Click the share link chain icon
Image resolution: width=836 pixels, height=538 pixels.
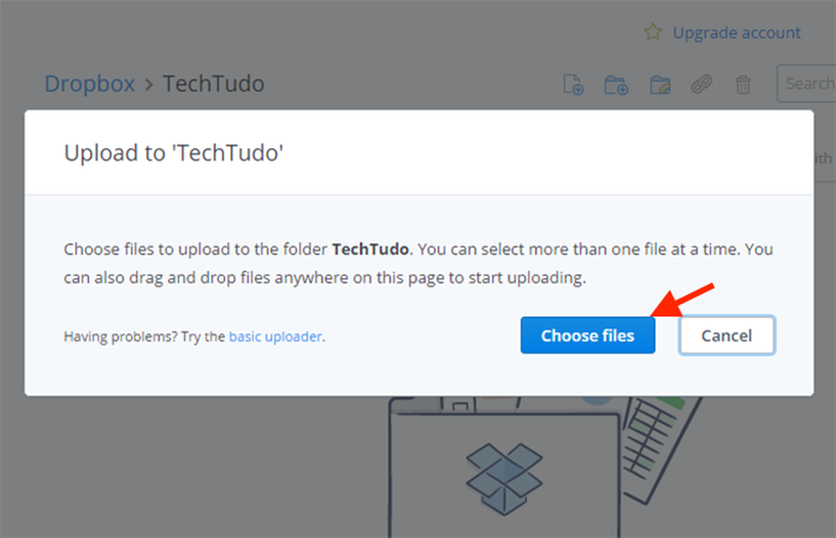point(701,84)
